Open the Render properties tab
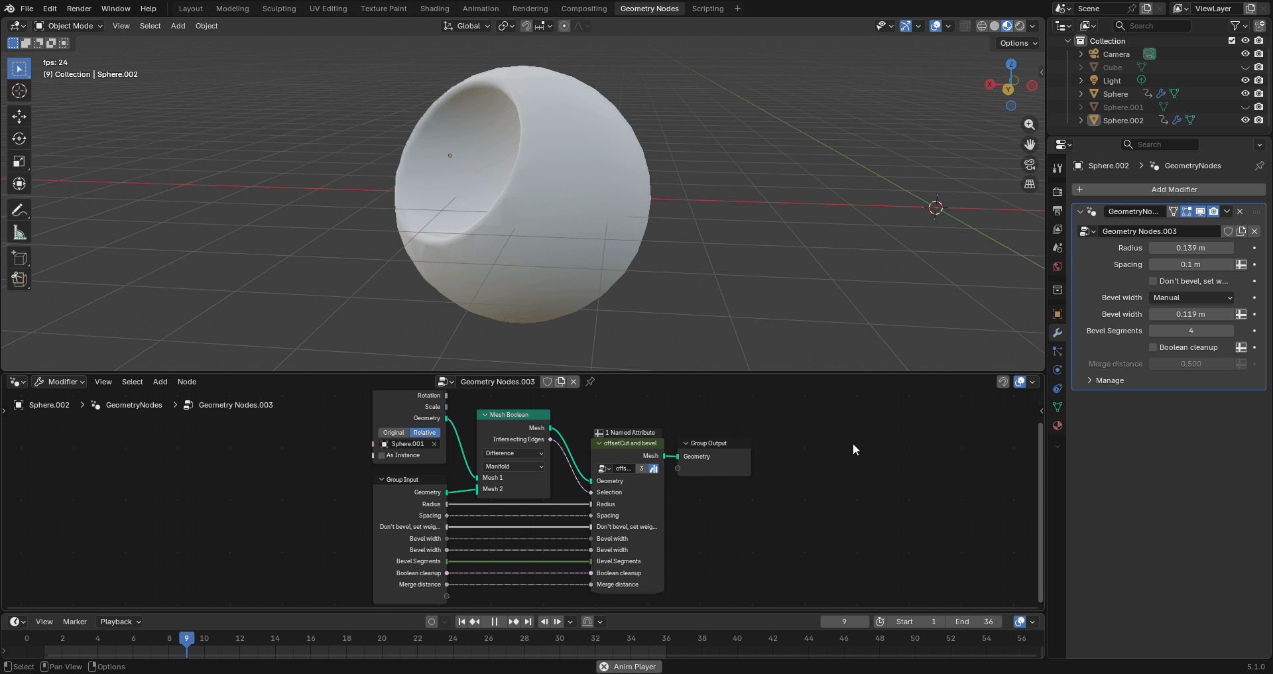The height and width of the screenshot is (674, 1273). click(1058, 192)
